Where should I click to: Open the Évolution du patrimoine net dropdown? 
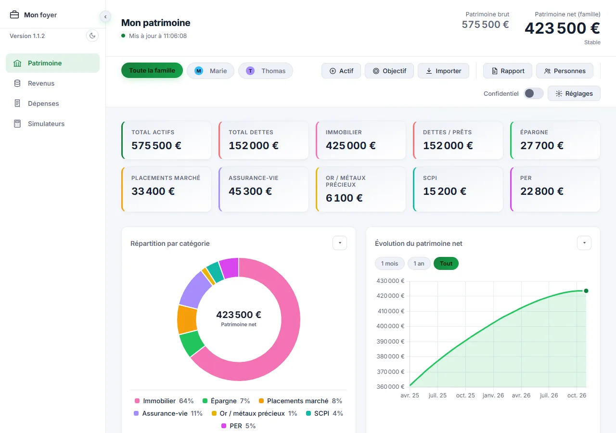click(584, 243)
